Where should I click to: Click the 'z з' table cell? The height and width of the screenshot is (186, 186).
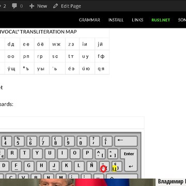[72, 44]
